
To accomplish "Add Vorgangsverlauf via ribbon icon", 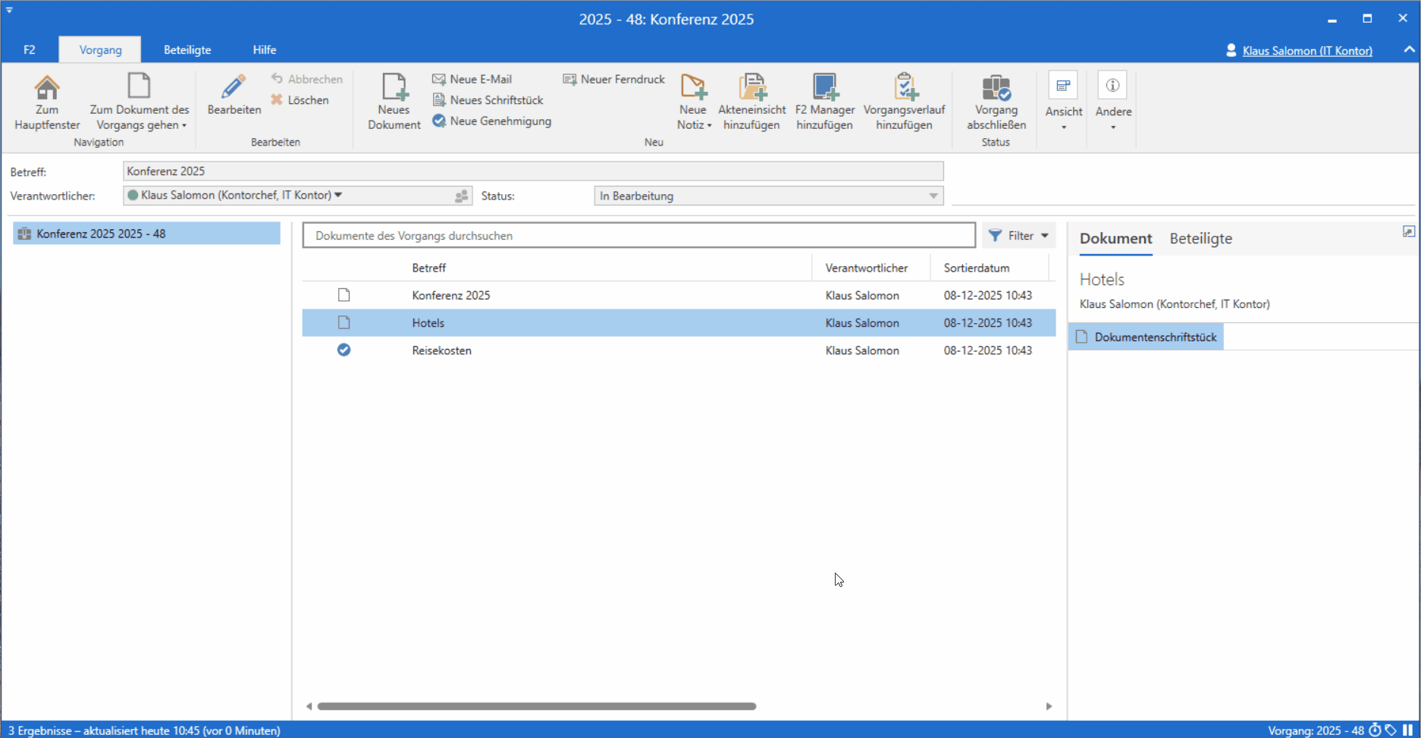I will tap(904, 88).
